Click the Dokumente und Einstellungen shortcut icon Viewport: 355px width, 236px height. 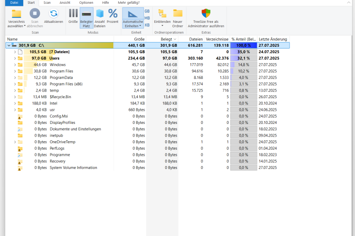click(x=20, y=129)
